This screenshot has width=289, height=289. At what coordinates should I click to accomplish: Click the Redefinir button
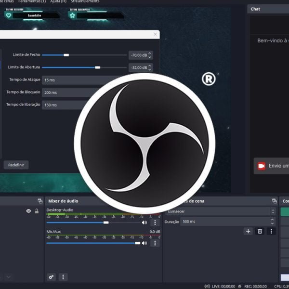click(x=16, y=165)
